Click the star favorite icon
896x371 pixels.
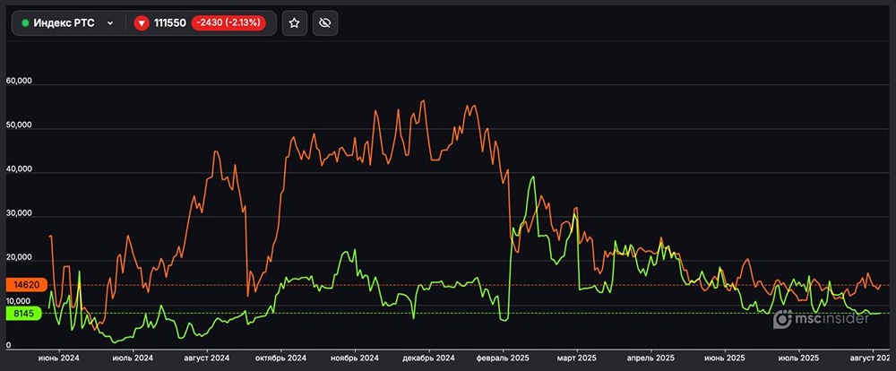[x=295, y=23]
